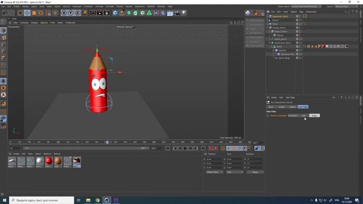Viewport: 363px width, 204px height.
Task: Toggle Symmetry object enable checkmark
Action: 302,50
